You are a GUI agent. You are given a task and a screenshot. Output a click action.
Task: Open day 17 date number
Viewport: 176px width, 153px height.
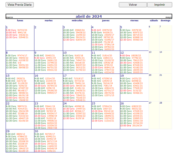click(x=65, y=75)
